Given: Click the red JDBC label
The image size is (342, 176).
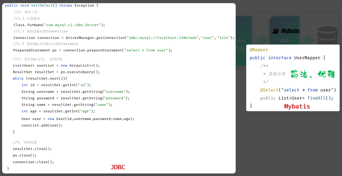Looking at the screenshot, I should 118,167.
